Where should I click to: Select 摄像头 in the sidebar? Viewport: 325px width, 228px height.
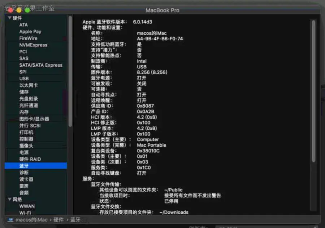pos(26,146)
